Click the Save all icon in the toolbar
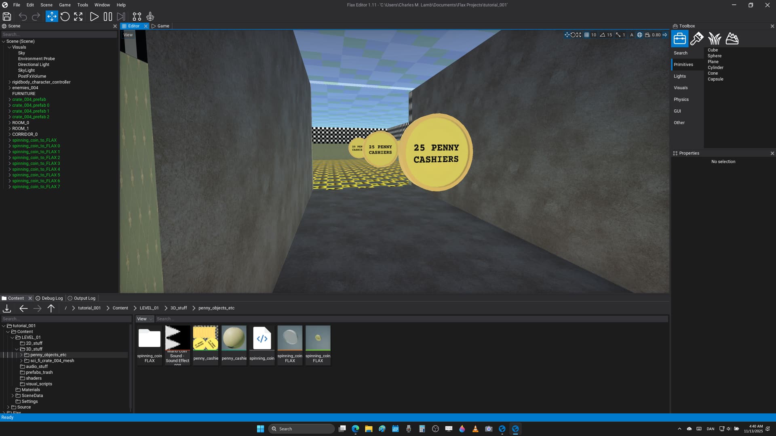Viewport: 776px width, 436px height. [x=7, y=17]
